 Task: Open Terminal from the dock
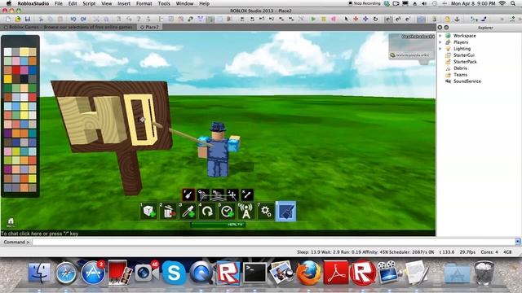coord(254,273)
